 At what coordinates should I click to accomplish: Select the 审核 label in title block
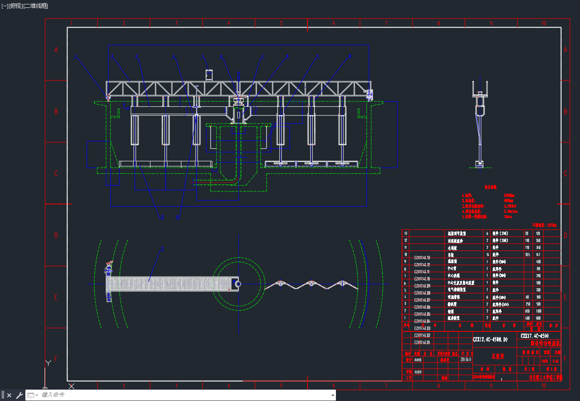click(x=409, y=372)
